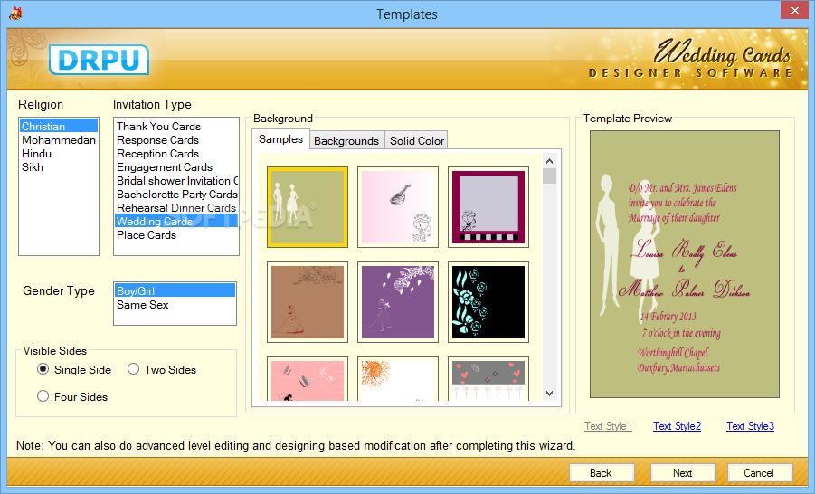
Task: Click the Back button
Action: (x=602, y=472)
